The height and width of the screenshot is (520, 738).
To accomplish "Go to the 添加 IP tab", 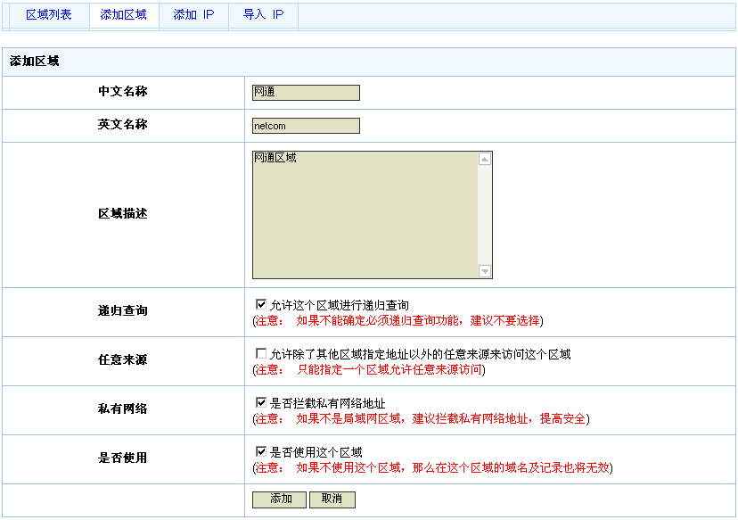I will click(x=193, y=15).
